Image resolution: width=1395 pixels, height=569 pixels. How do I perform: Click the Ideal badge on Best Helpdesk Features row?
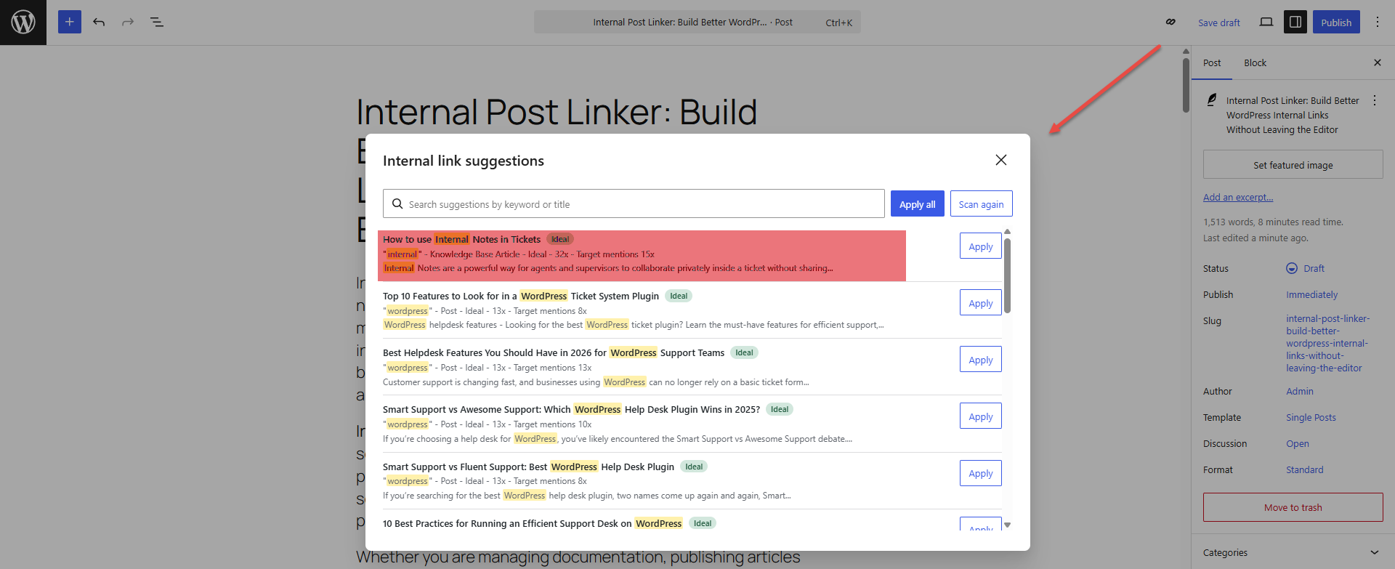744,352
